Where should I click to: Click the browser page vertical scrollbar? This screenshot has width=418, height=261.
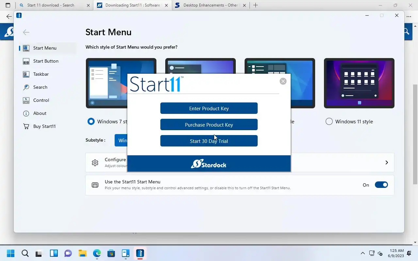[x=415, y=134]
